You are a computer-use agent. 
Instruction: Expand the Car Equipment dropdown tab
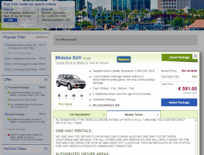click(80, 114)
